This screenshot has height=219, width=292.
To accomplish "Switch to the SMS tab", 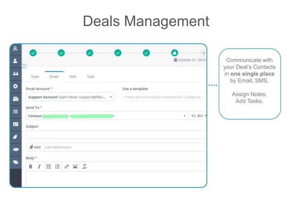I will (73, 77).
